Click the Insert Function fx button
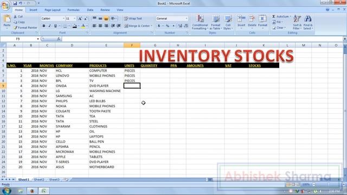 (59, 39)
